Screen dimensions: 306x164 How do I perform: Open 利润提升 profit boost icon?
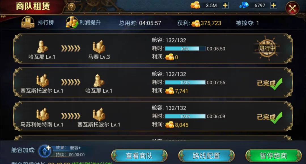pos(72,22)
